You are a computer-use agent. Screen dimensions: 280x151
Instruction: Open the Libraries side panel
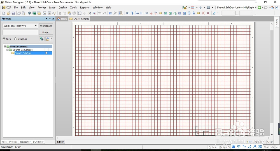point(277,22)
